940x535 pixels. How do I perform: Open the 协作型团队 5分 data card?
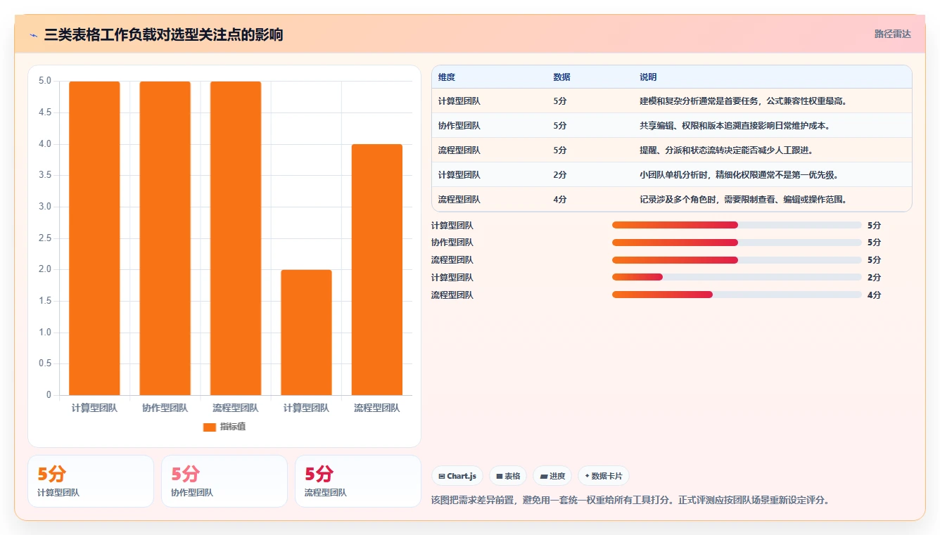(224, 481)
